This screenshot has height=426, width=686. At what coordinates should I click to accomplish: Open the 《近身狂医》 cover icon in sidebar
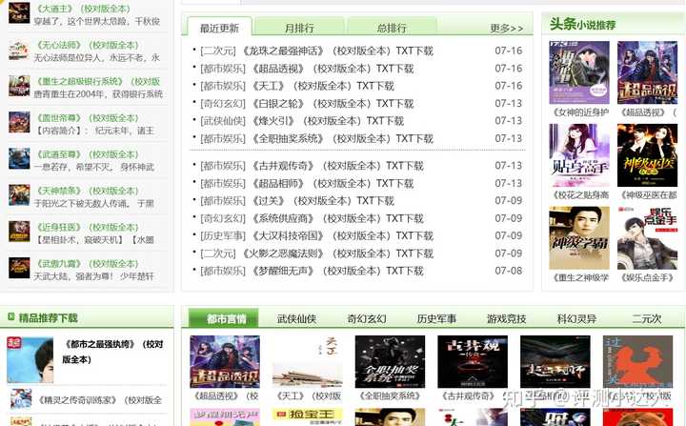point(19,233)
